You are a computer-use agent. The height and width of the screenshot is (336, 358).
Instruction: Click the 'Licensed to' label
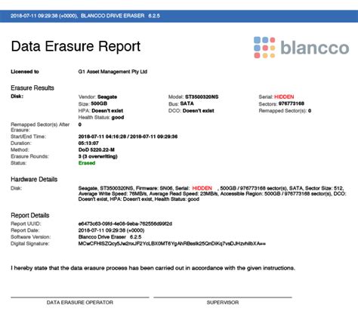(25, 72)
